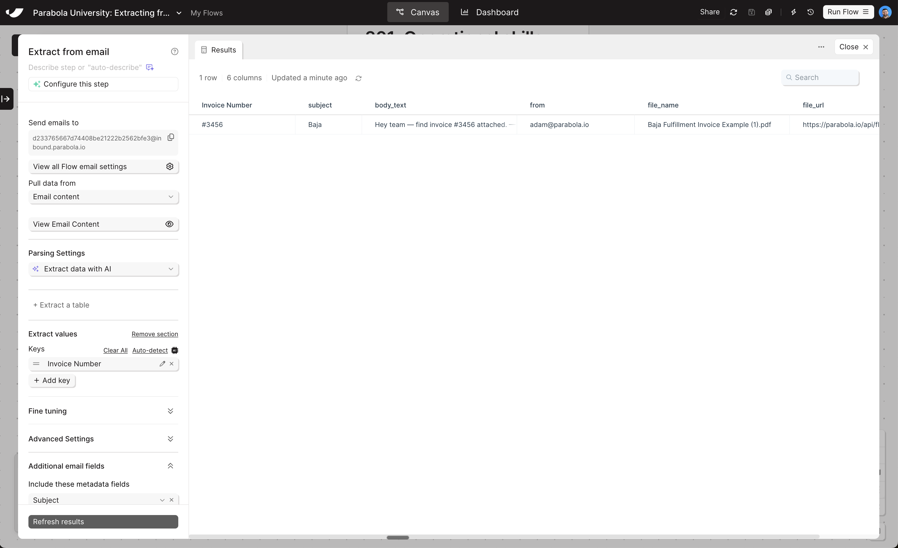The height and width of the screenshot is (548, 898).
Task: Open the version history clock icon
Action: [810, 12]
